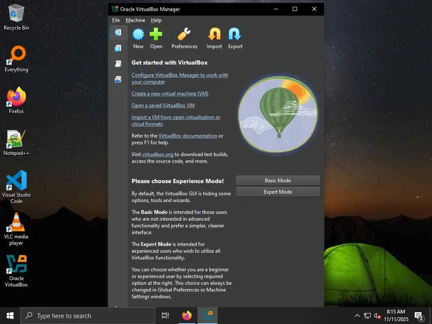Select the Firefox desktop shortcut

[x=16, y=100]
